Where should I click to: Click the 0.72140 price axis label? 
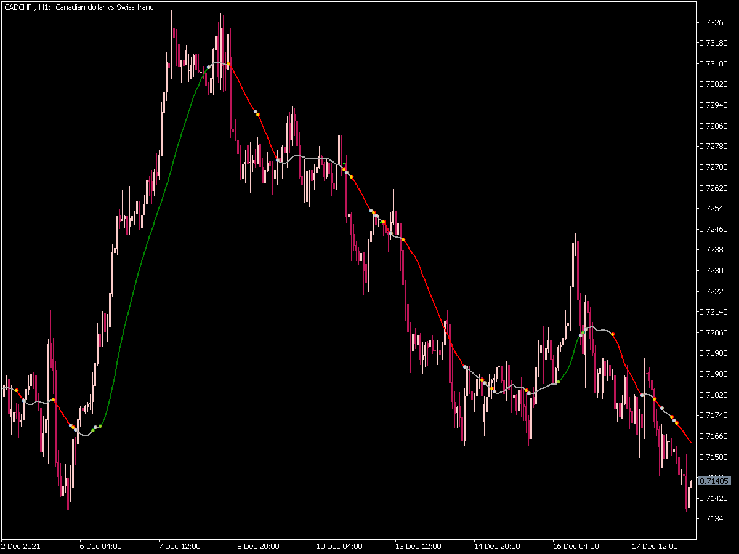click(x=713, y=312)
